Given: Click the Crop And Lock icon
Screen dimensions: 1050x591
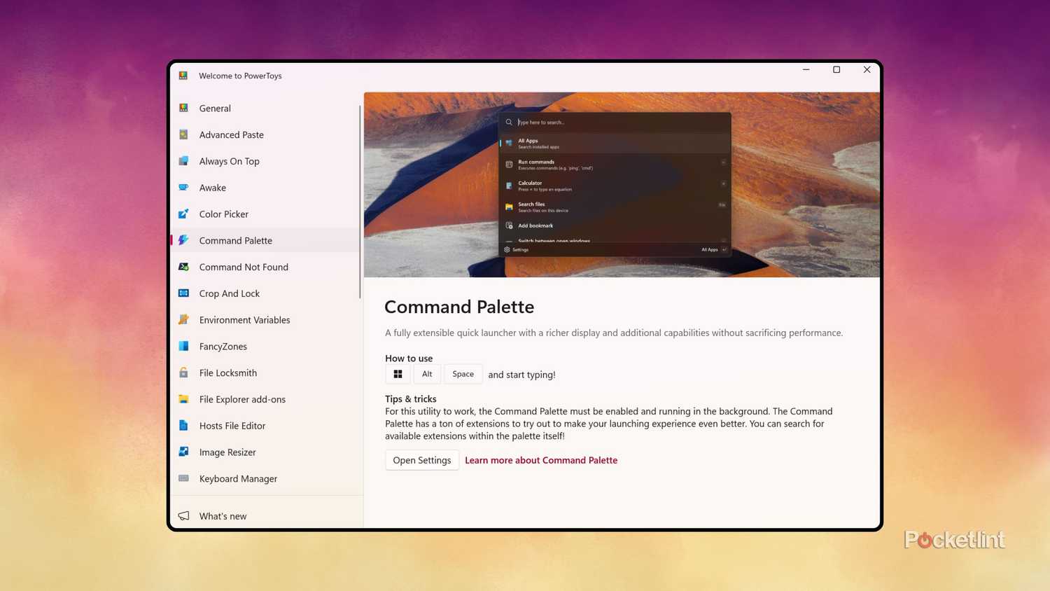Looking at the screenshot, I should tap(183, 293).
